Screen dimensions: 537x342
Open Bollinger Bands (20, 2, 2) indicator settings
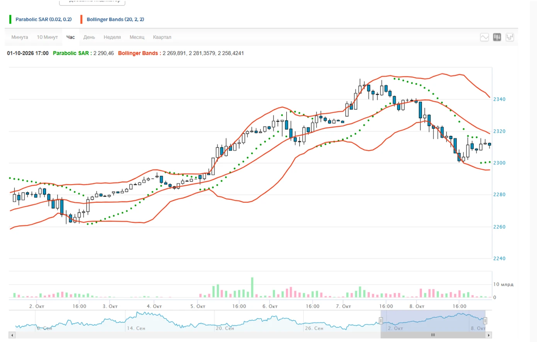(x=115, y=19)
